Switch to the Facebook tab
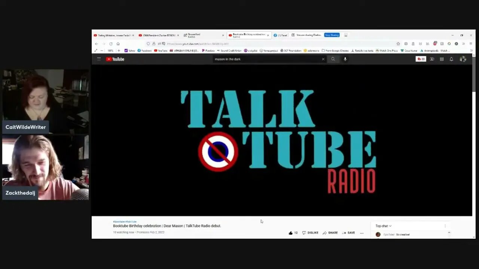The height and width of the screenshot is (269, 479). (280, 35)
